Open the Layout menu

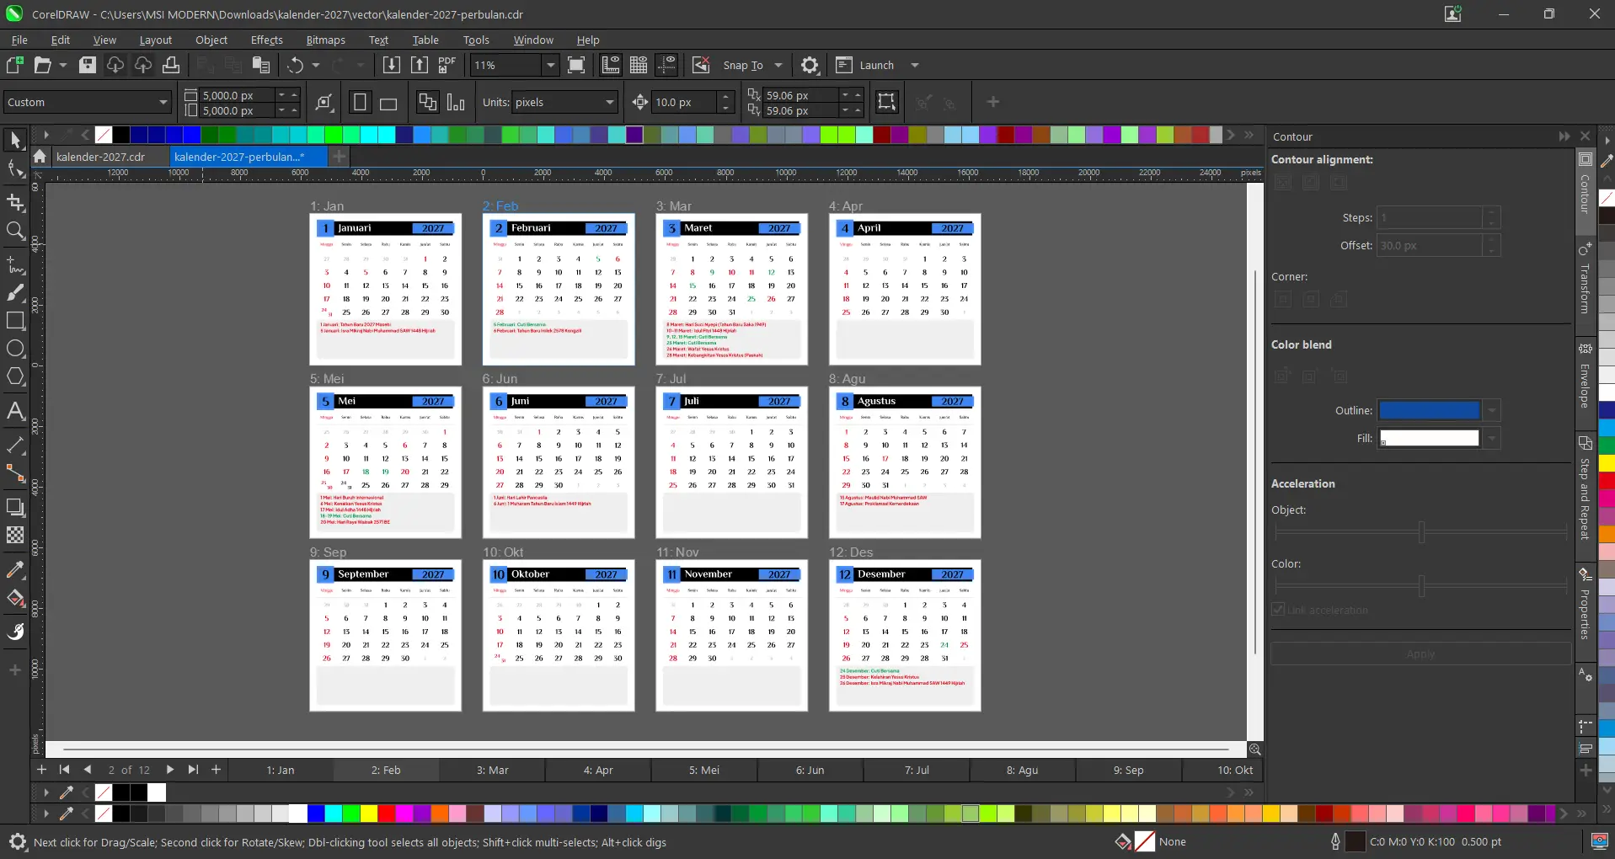155,40
